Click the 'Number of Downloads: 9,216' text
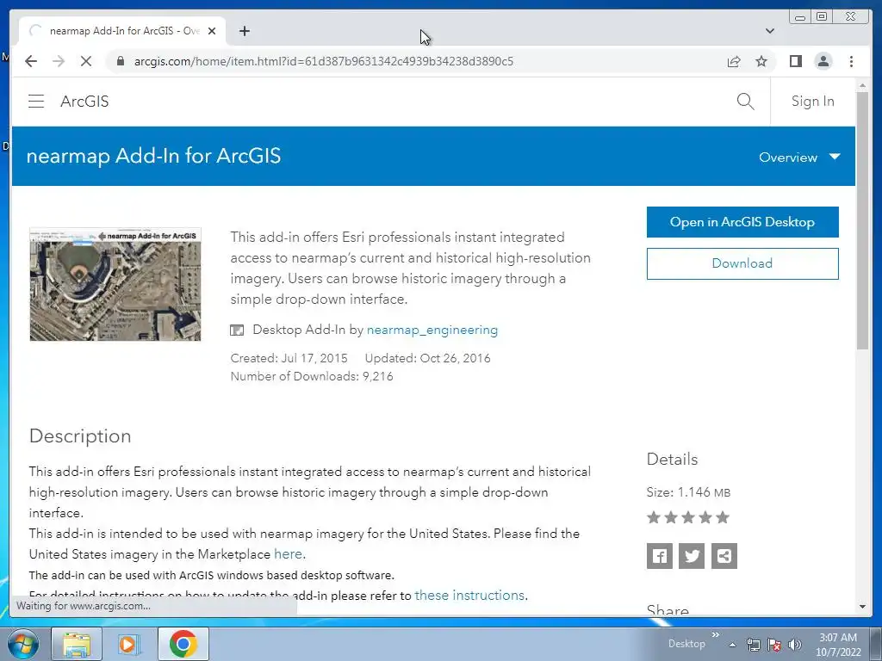The width and height of the screenshot is (882, 661). (312, 377)
